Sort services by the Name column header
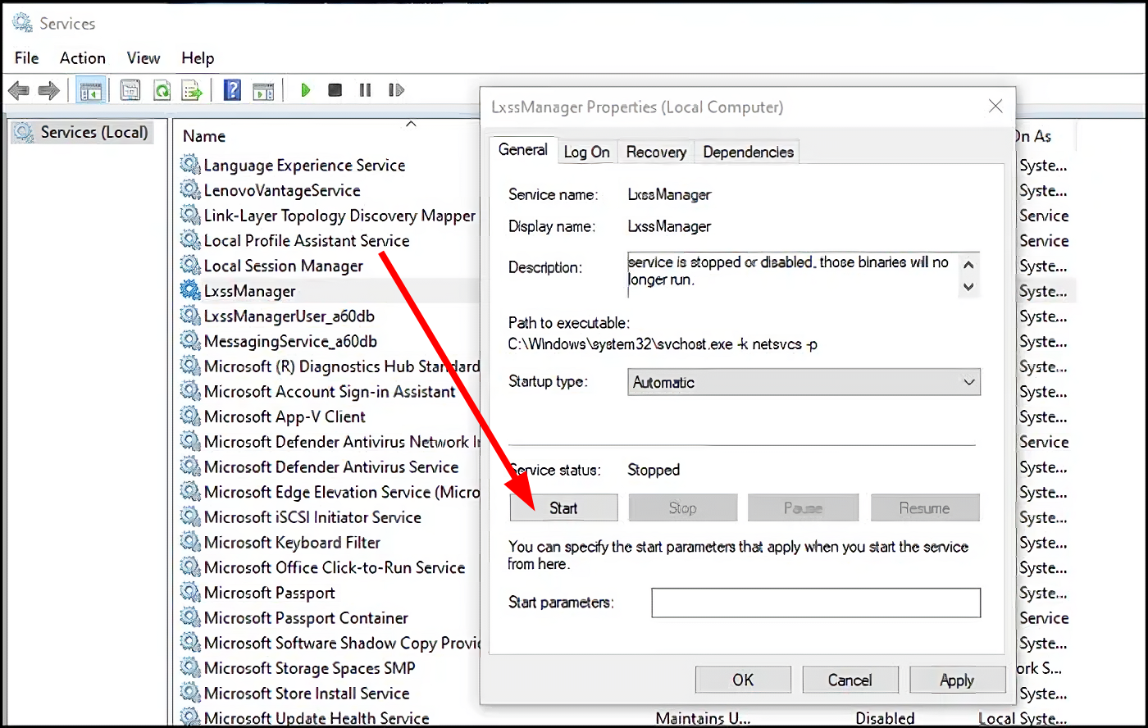The width and height of the screenshot is (1148, 728). [x=204, y=136]
